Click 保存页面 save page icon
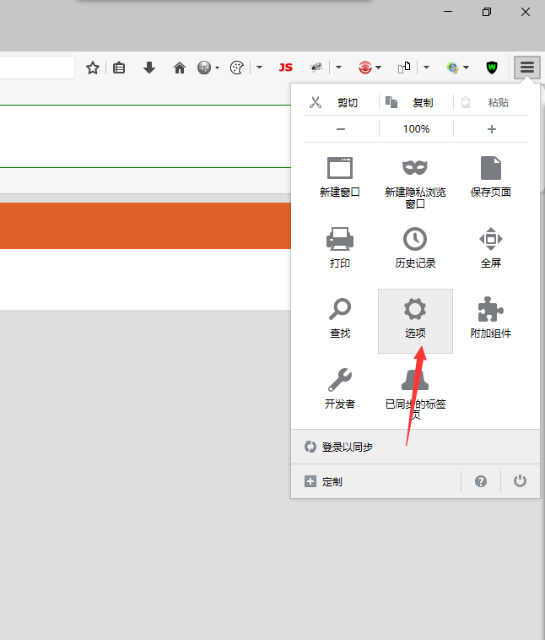The width and height of the screenshot is (545, 640). point(491,176)
